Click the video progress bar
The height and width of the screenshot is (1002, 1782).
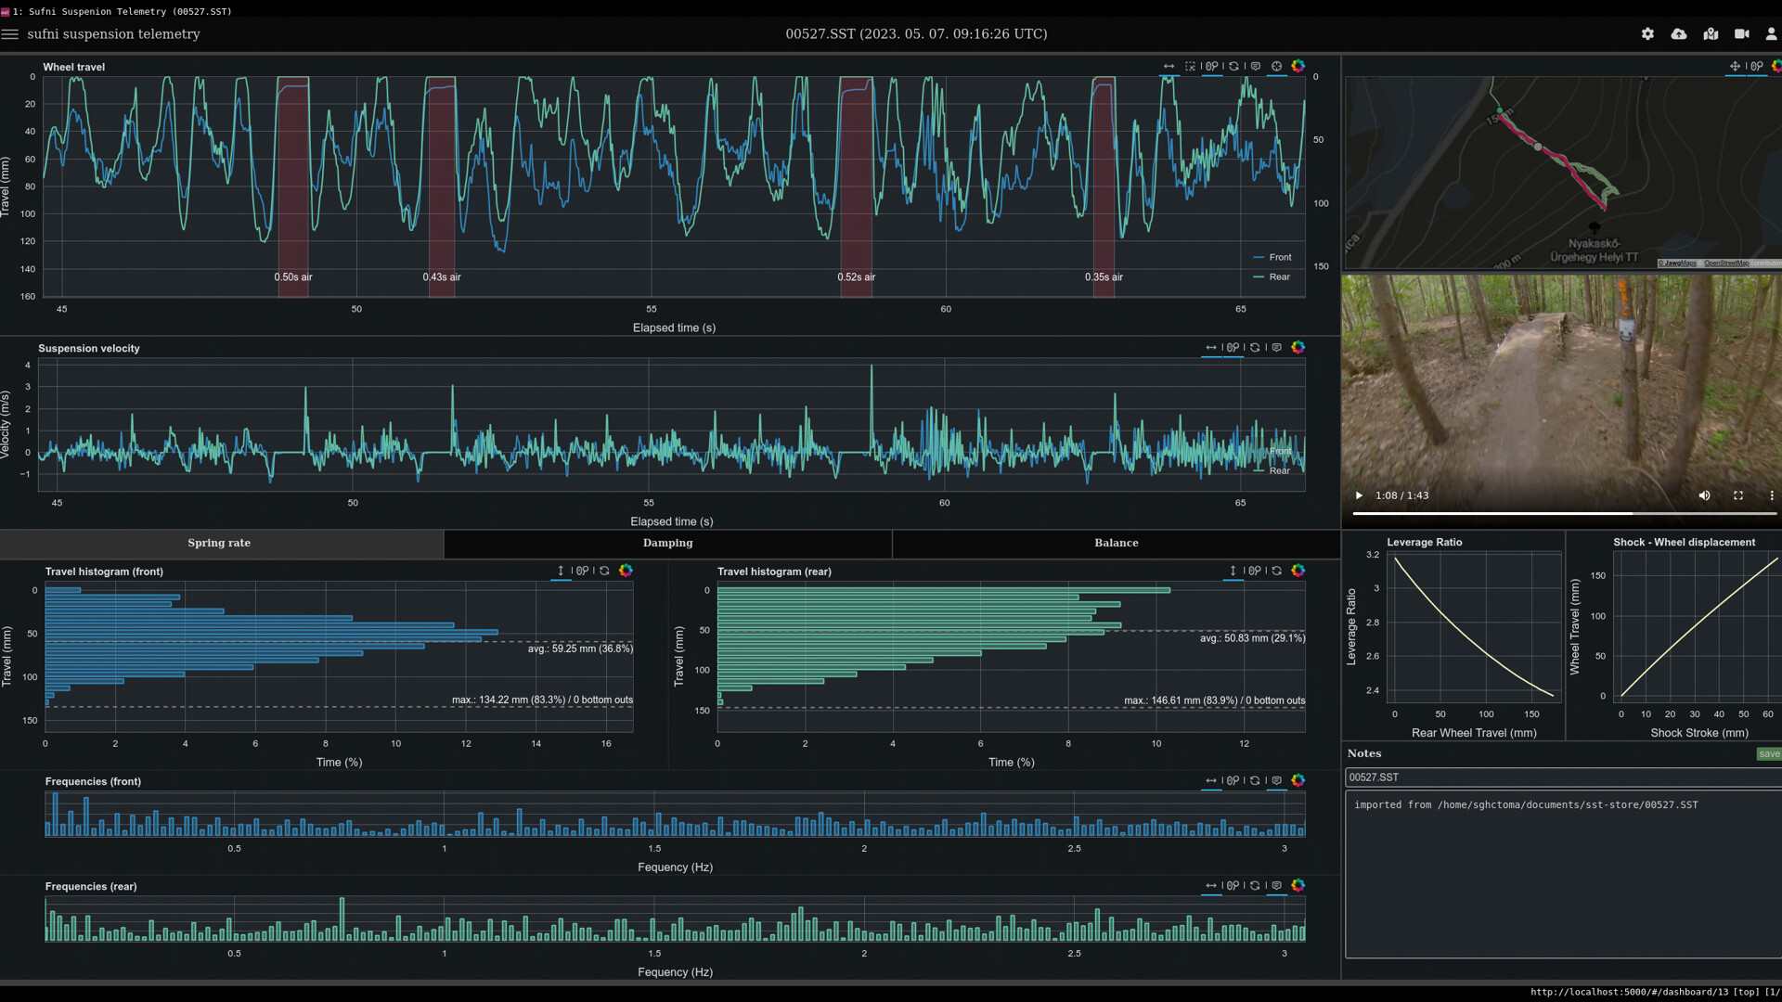1564,513
